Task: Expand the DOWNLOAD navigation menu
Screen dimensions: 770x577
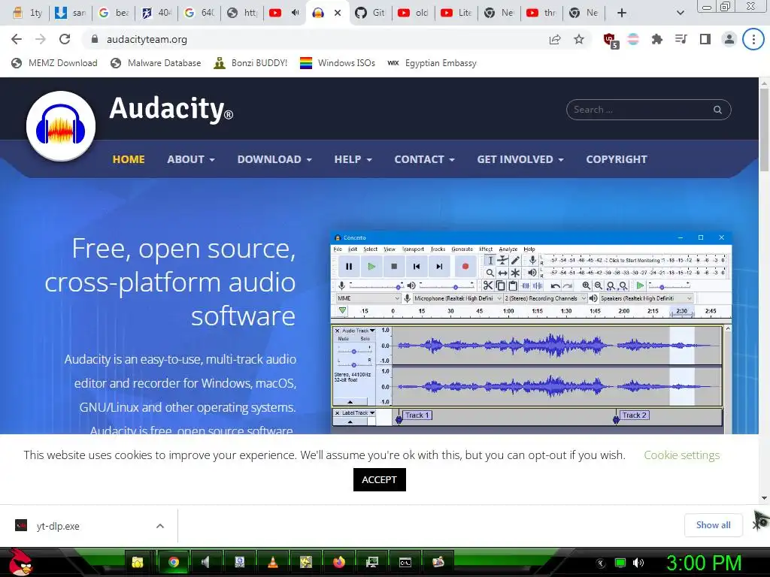Action: [274, 159]
